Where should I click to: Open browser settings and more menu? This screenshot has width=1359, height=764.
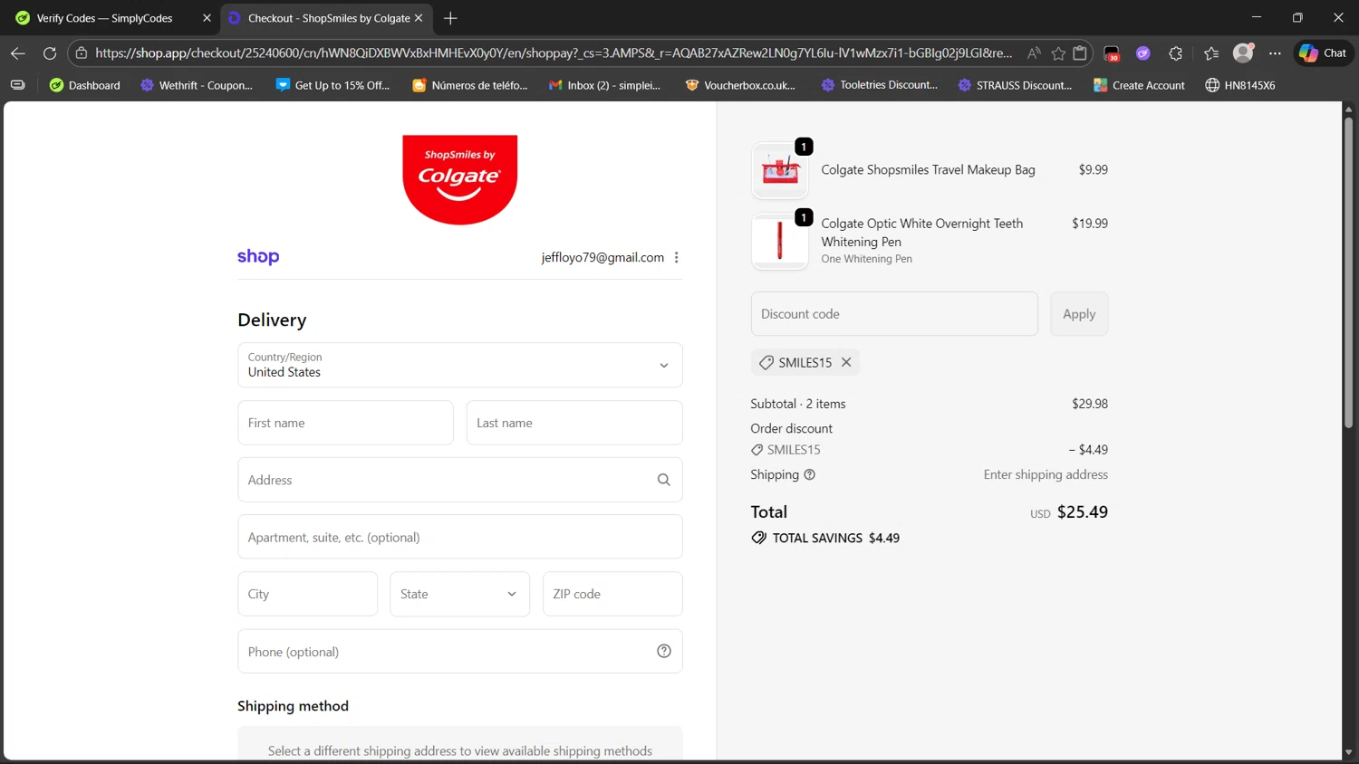(x=1275, y=53)
